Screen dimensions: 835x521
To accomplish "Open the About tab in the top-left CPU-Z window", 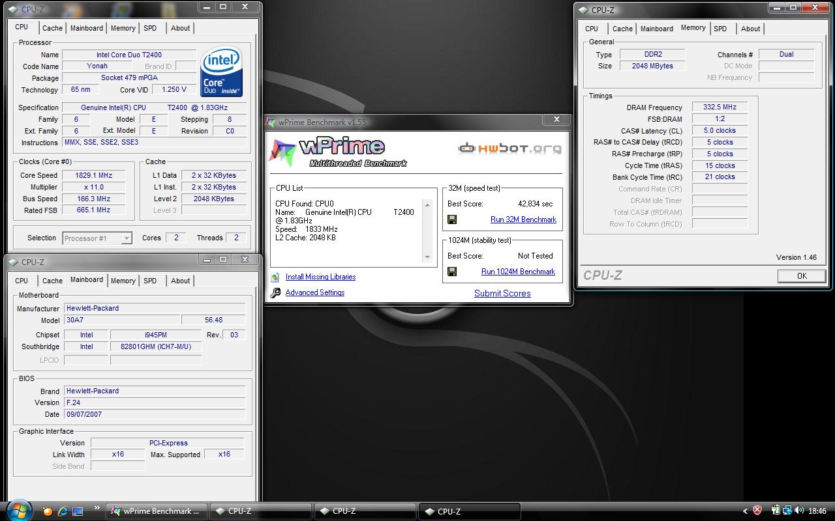I will pyautogui.click(x=181, y=28).
